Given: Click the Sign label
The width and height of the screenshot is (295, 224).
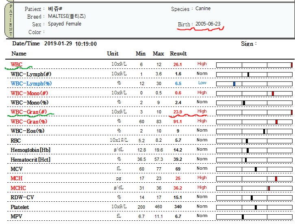Looking at the screenshot, I should [249, 44].
